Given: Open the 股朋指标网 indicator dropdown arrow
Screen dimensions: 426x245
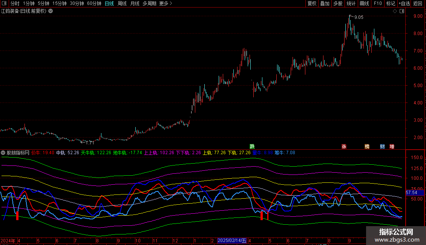Looking at the screenshot, I should pyautogui.click(x=3, y=153).
